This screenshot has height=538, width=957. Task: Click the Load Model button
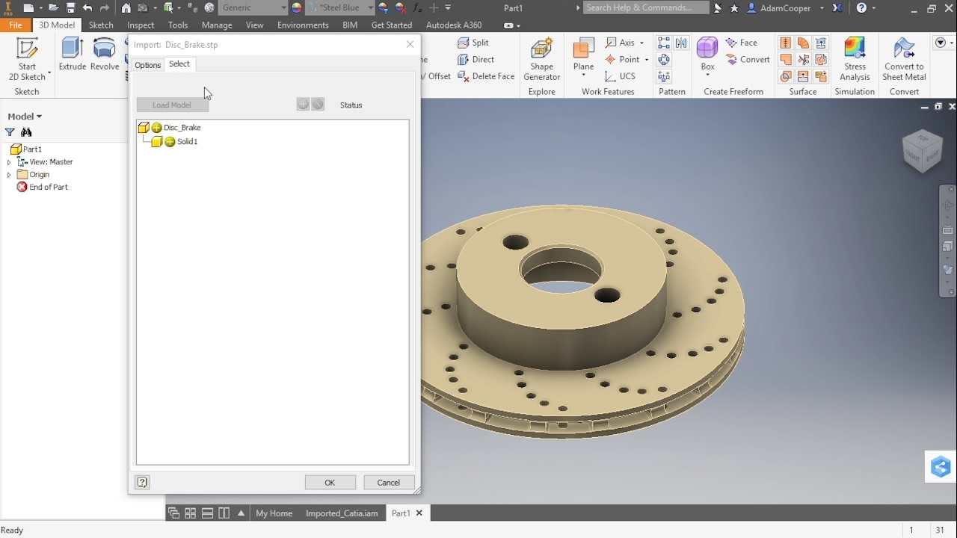tap(172, 105)
